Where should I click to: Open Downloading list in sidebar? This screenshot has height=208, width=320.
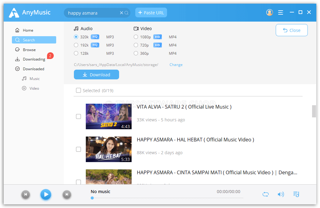(x=34, y=59)
